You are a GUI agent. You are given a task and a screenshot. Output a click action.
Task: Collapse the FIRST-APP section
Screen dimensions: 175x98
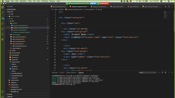[x=27, y=12]
